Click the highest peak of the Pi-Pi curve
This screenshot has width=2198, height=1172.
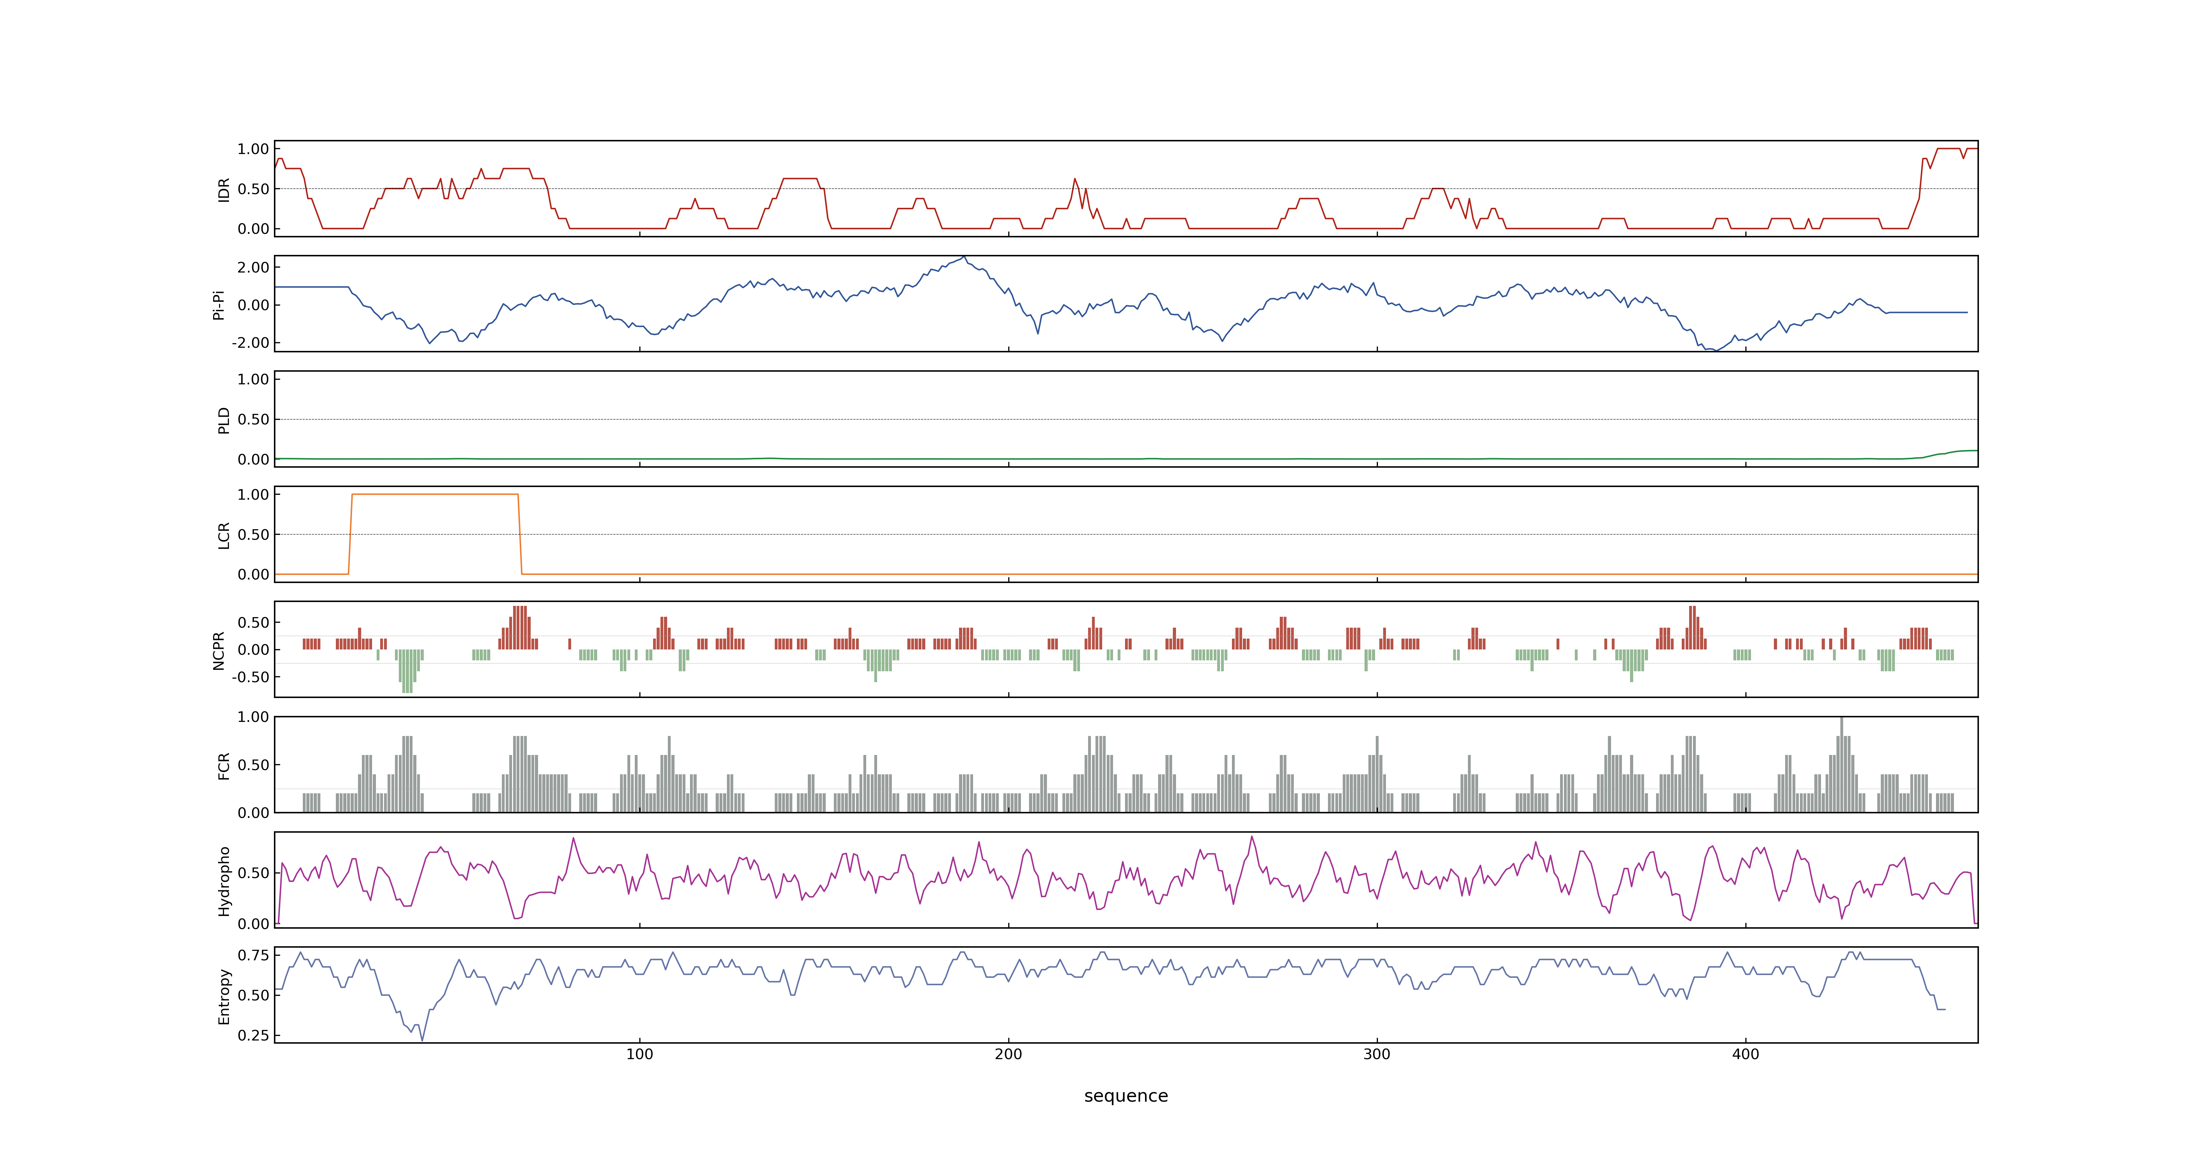pos(964,257)
